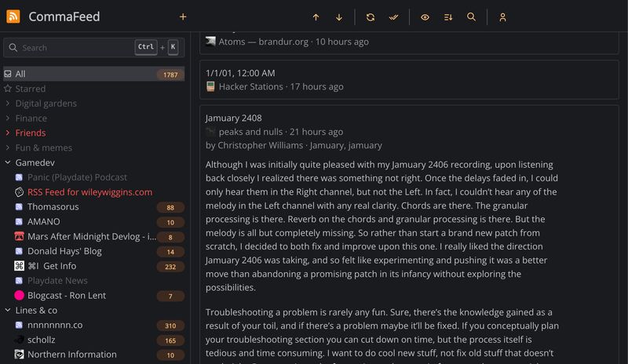Open Panic (Playdate) Podcast feed
The height and width of the screenshot is (364, 628).
click(77, 177)
